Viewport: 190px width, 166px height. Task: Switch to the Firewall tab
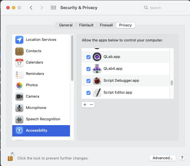click(106, 25)
